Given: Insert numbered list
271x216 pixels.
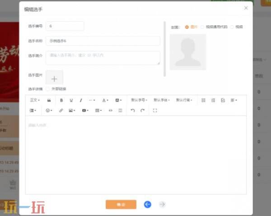Looking at the screenshot, I should click(x=213, y=100).
